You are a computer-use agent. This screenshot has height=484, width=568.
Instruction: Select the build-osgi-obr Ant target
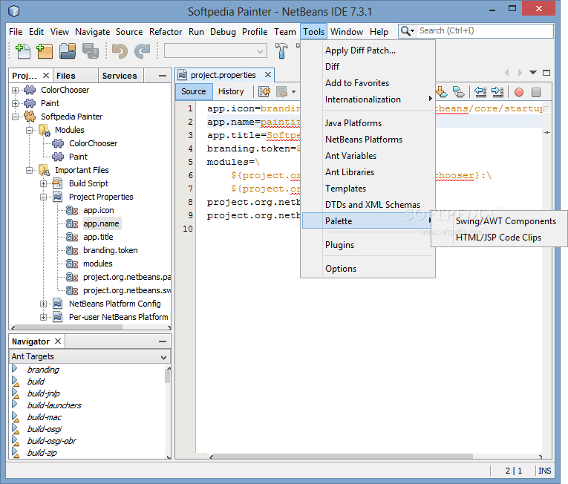pyautogui.click(x=52, y=441)
